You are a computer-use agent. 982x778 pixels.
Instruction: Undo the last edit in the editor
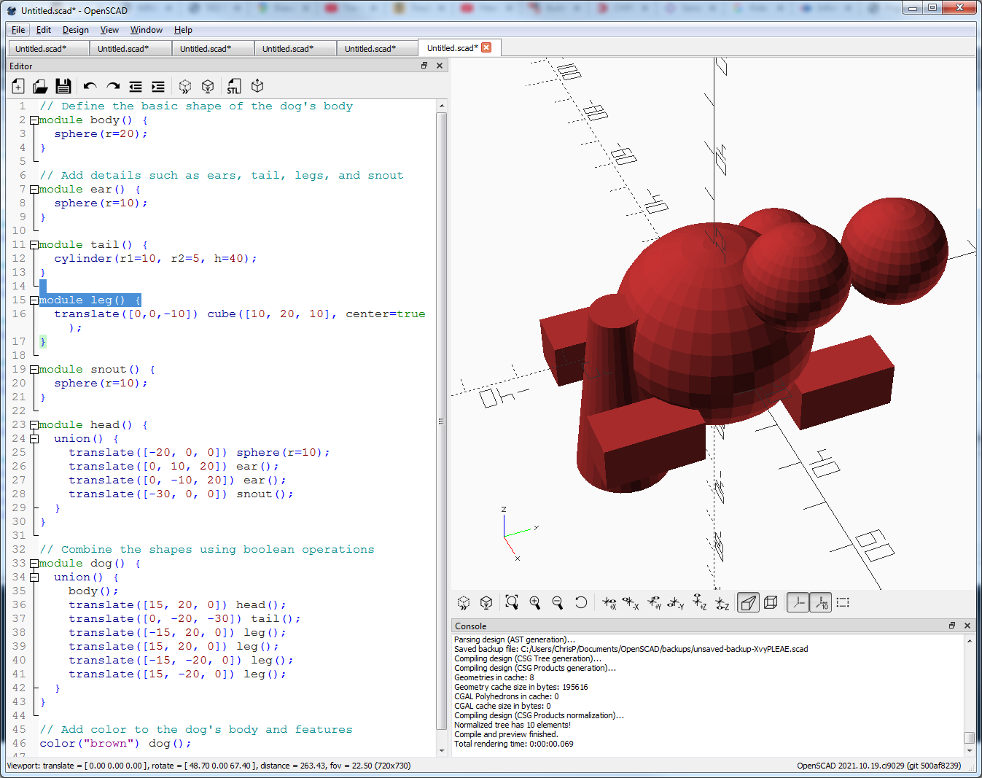90,87
